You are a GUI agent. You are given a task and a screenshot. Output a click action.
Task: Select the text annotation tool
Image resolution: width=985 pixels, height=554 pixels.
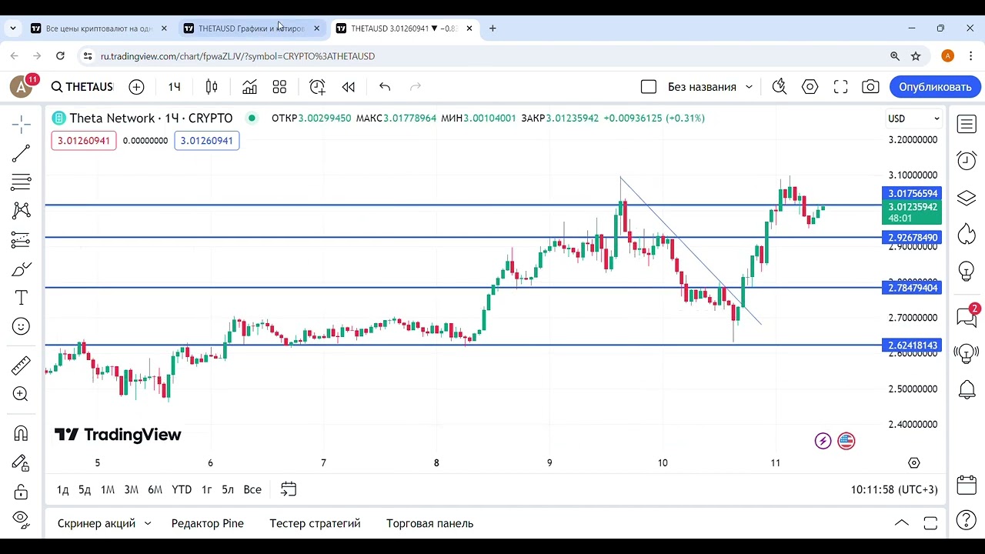tap(21, 298)
